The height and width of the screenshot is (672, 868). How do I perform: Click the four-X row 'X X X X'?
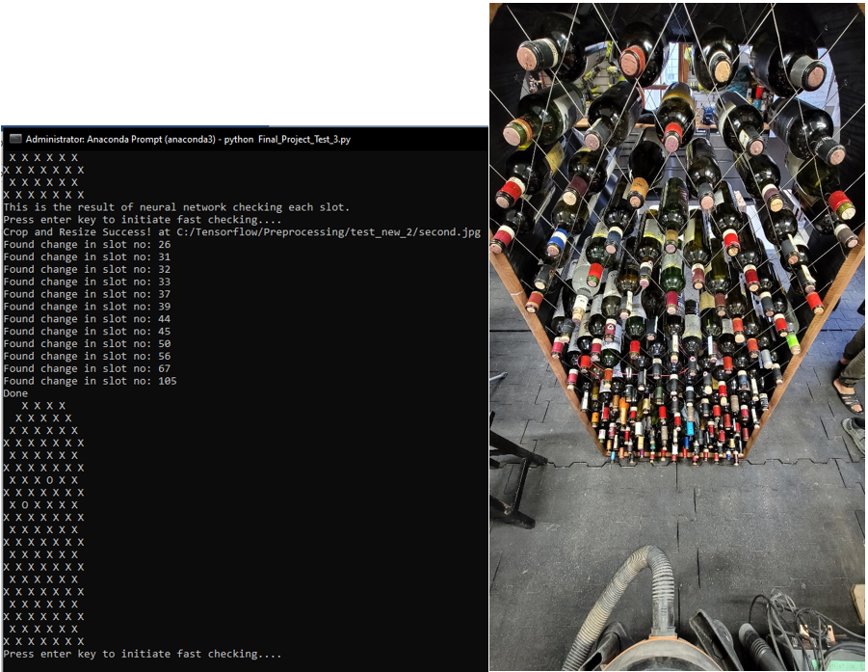tap(43, 406)
